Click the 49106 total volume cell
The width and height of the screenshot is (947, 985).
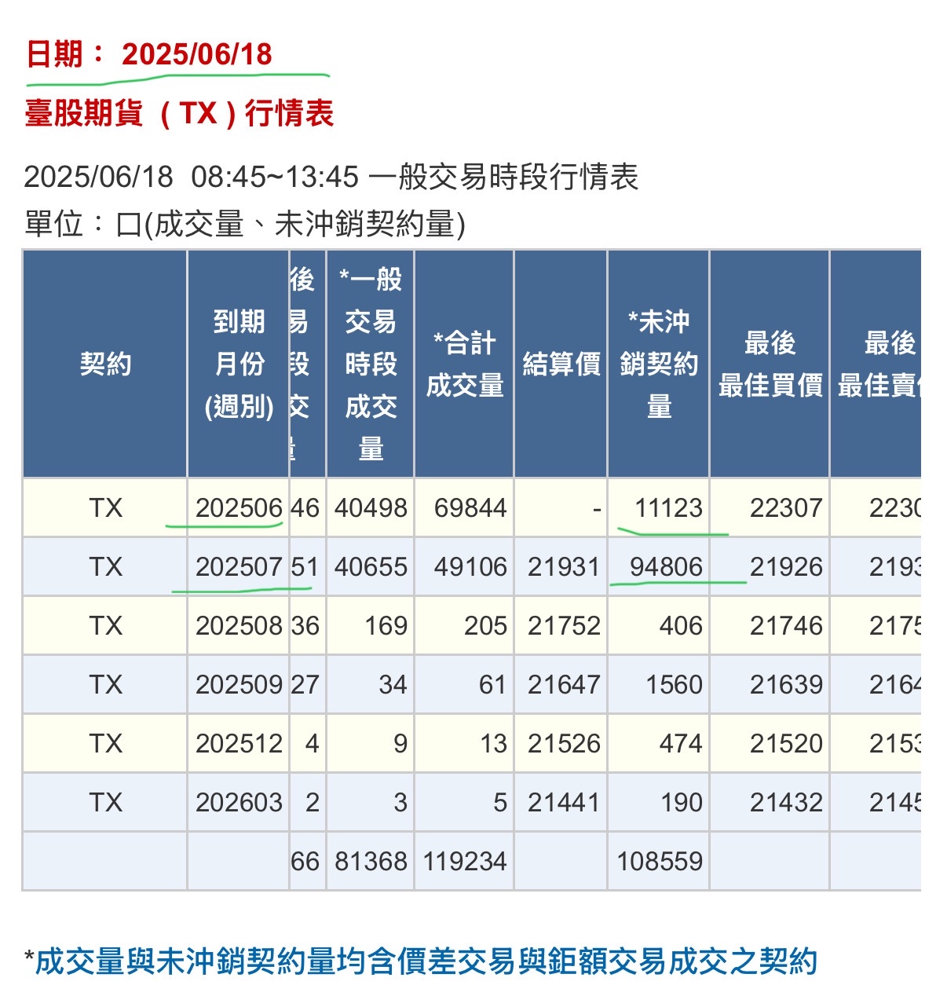(x=464, y=567)
